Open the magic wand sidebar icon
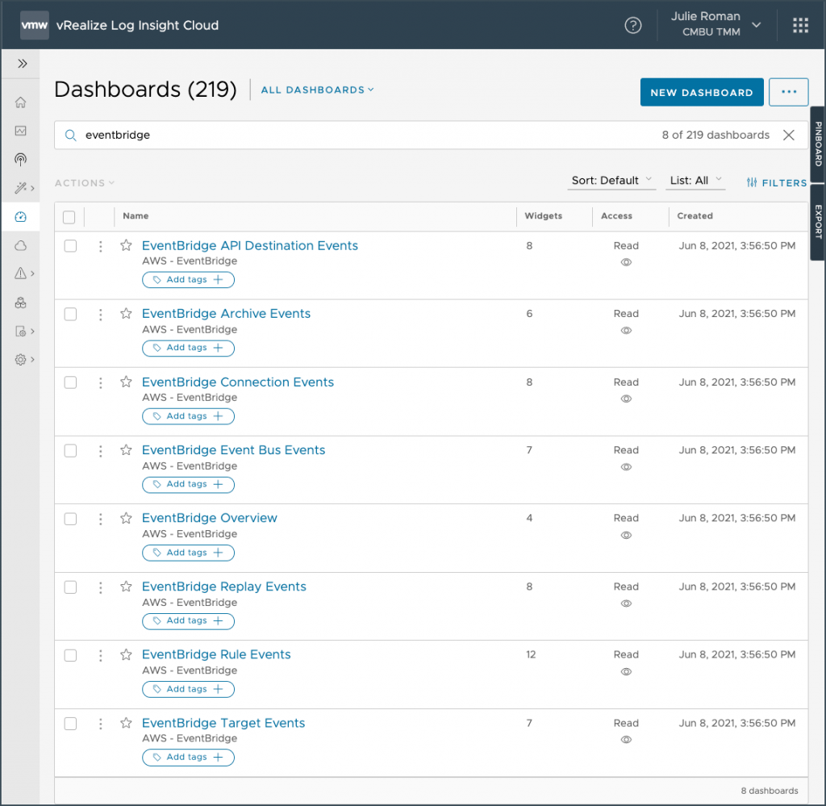 (20, 188)
